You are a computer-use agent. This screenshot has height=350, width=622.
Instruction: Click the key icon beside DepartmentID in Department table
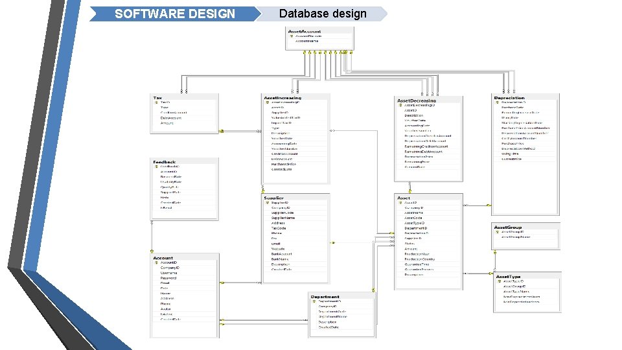[x=314, y=301]
